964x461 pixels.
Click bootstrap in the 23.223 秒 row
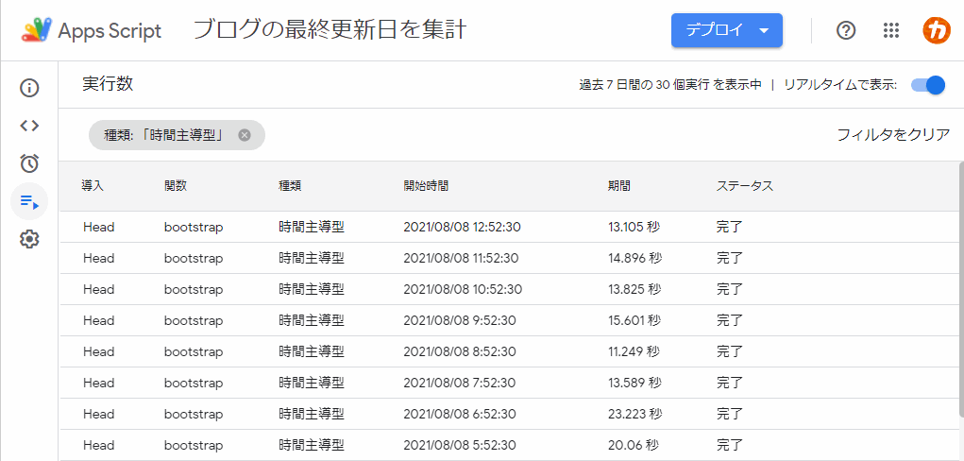(x=193, y=414)
